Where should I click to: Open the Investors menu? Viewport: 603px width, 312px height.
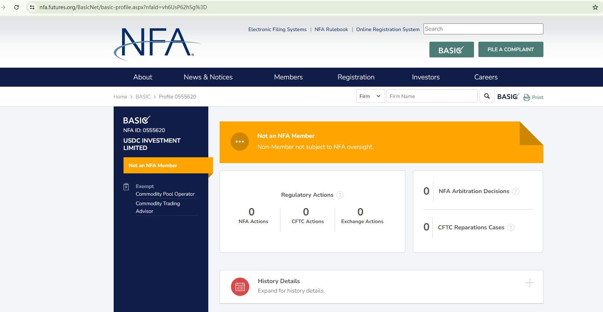point(426,77)
